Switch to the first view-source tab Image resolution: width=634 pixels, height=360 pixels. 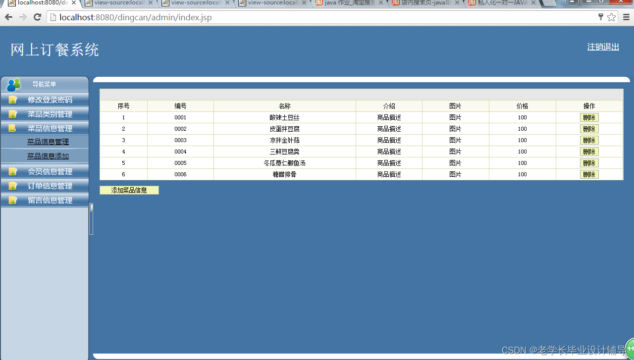[x=119, y=3]
